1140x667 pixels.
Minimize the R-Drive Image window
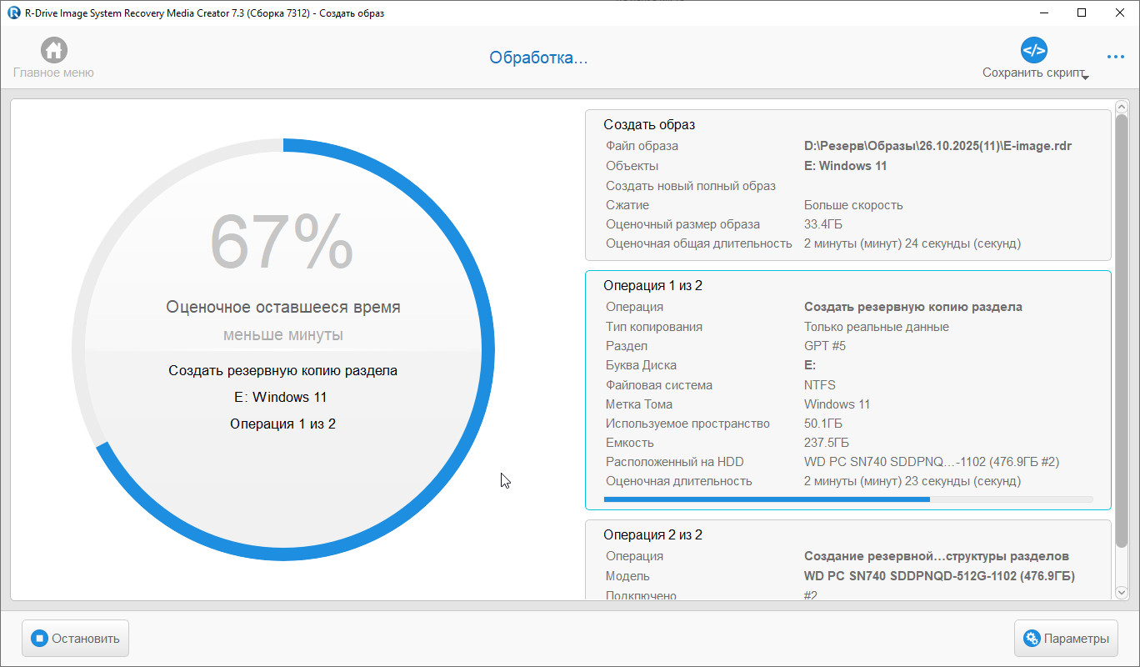pos(1044,13)
